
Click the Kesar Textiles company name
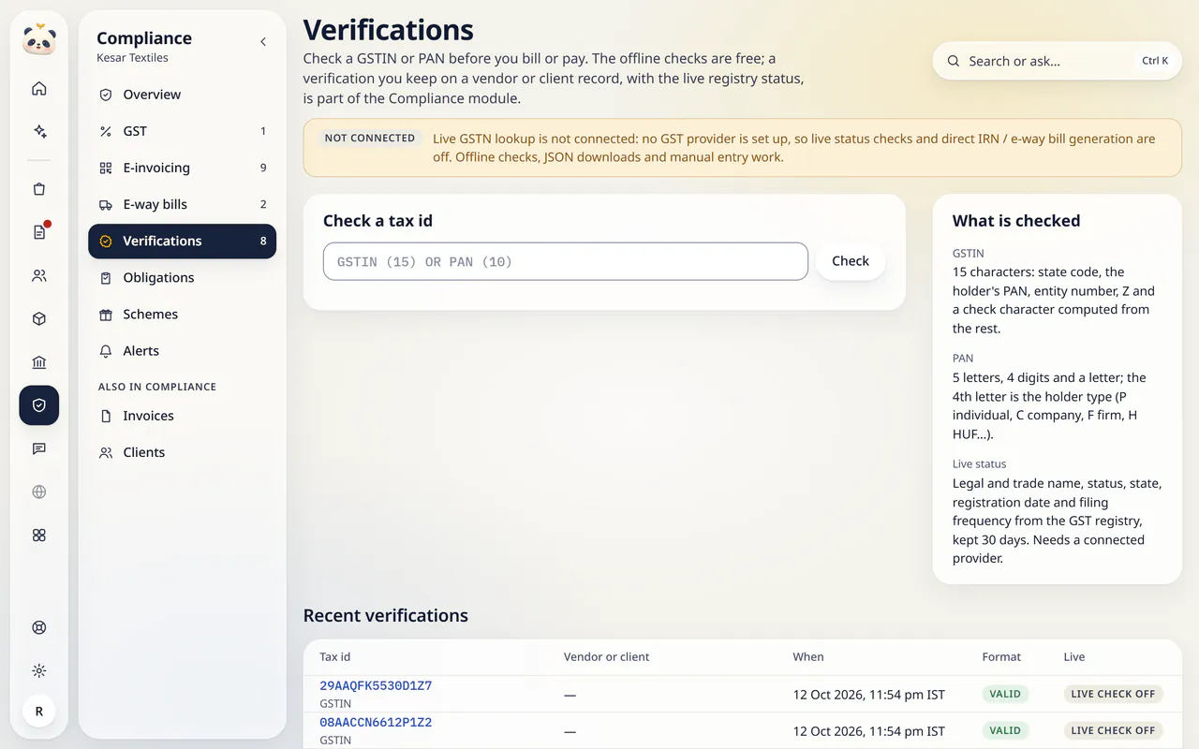[x=132, y=58]
